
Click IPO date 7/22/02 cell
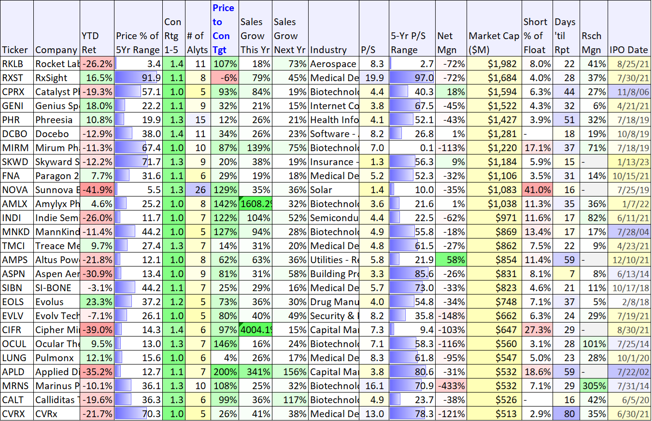tap(629, 372)
